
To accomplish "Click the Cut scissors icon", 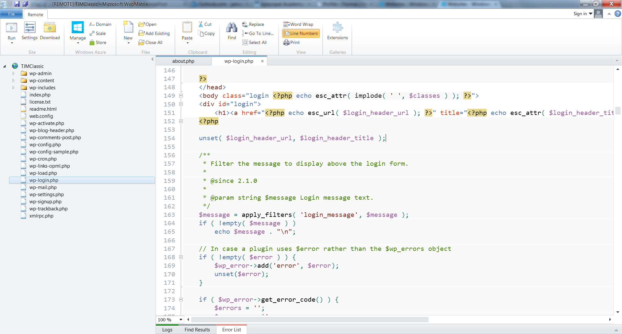I will pos(201,24).
